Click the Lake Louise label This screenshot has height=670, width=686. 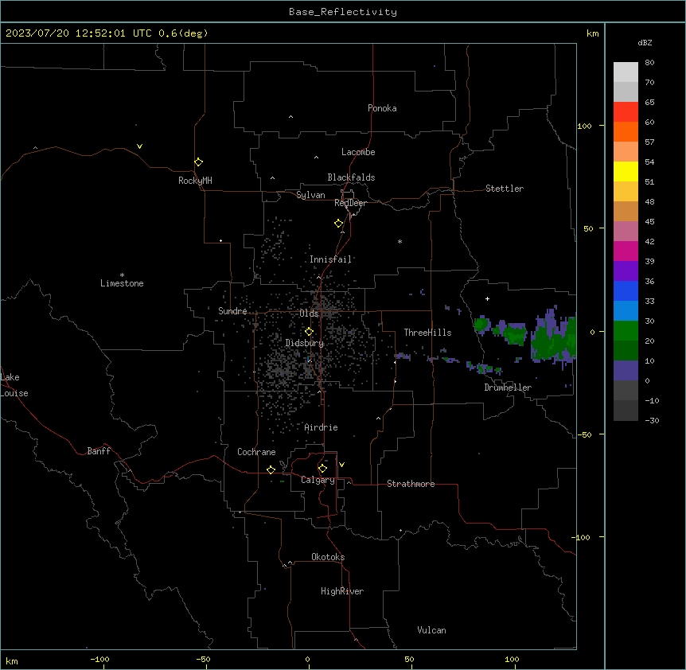[14, 385]
